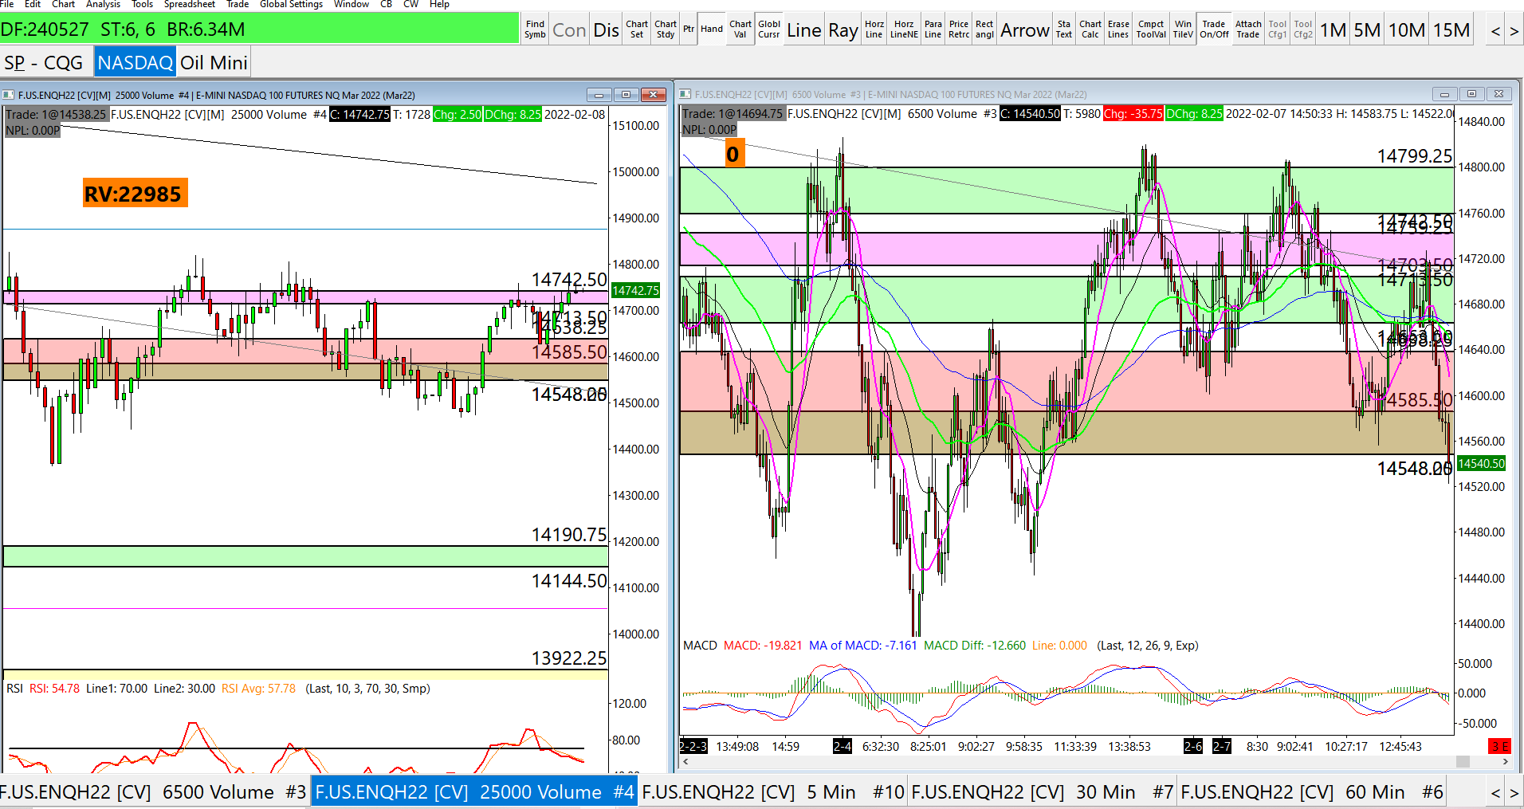1524x809 pixels.
Task: Switch chart to 5M timeframe
Action: (1367, 29)
